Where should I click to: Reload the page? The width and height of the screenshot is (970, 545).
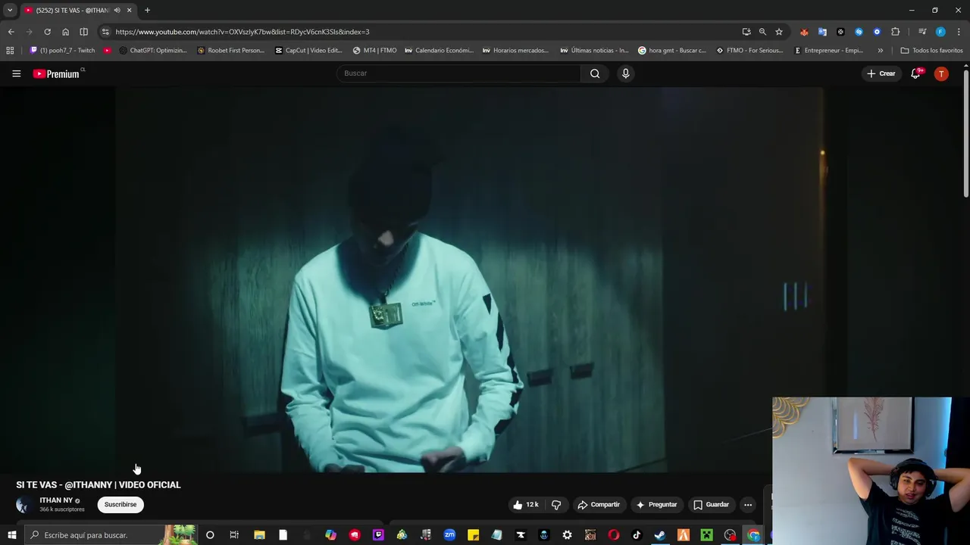pos(47,32)
